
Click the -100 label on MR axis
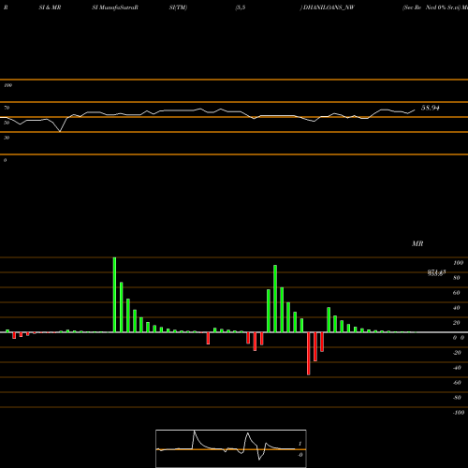tap(459, 413)
